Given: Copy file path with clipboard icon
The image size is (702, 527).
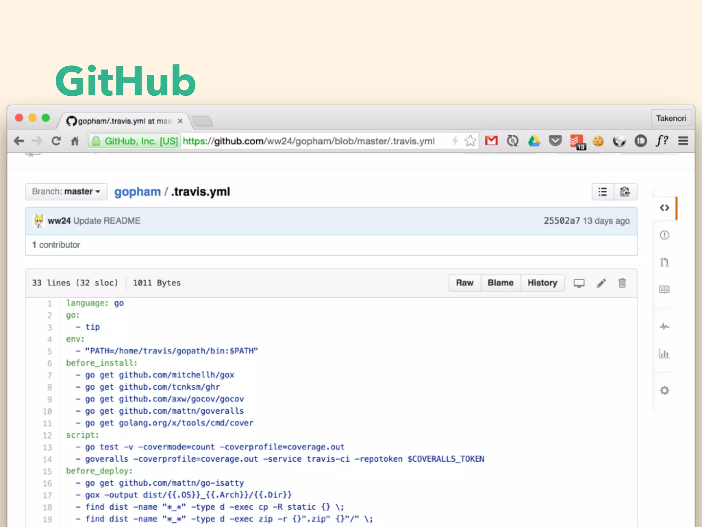Looking at the screenshot, I should pos(625,191).
